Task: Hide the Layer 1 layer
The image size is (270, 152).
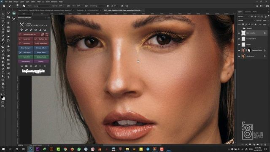Action: [x=239, y=45]
